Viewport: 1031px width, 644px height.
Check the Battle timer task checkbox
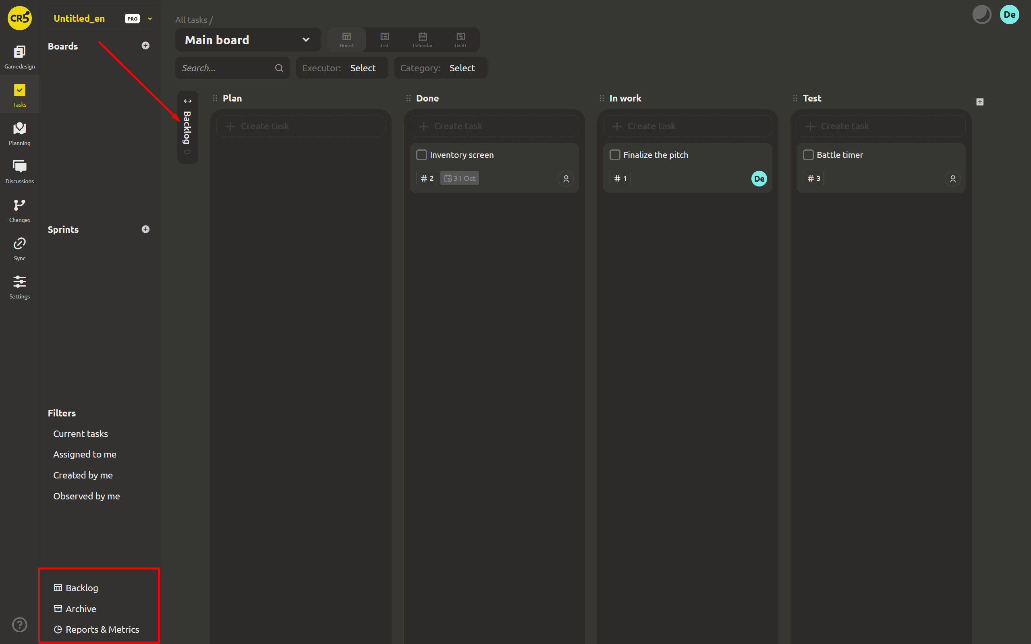coord(808,155)
